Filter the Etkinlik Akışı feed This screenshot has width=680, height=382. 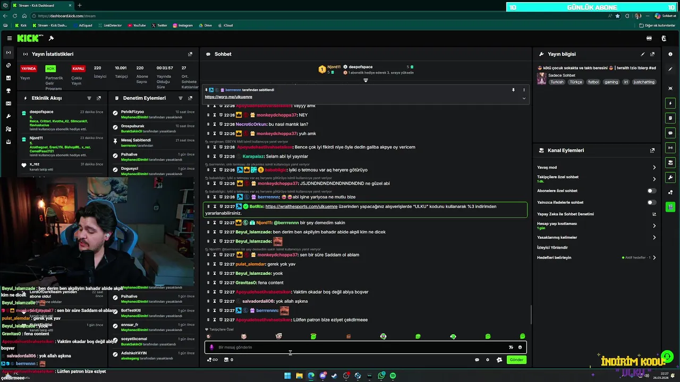point(89,98)
